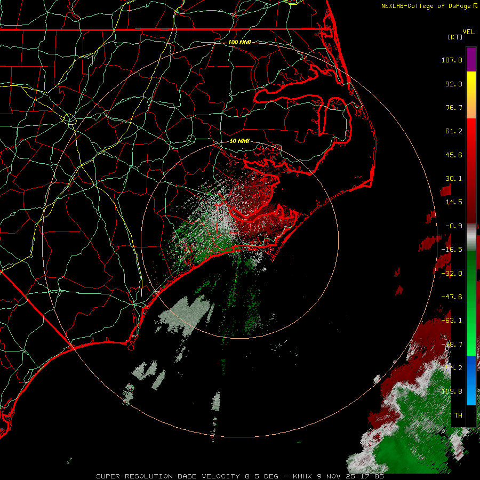The image size is (480, 480).
Task: Pick the blue segment of the velocity color bar
Action: (x=471, y=380)
